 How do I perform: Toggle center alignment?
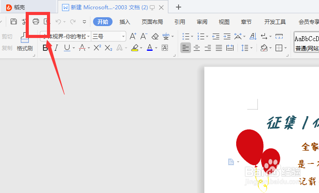(197, 48)
